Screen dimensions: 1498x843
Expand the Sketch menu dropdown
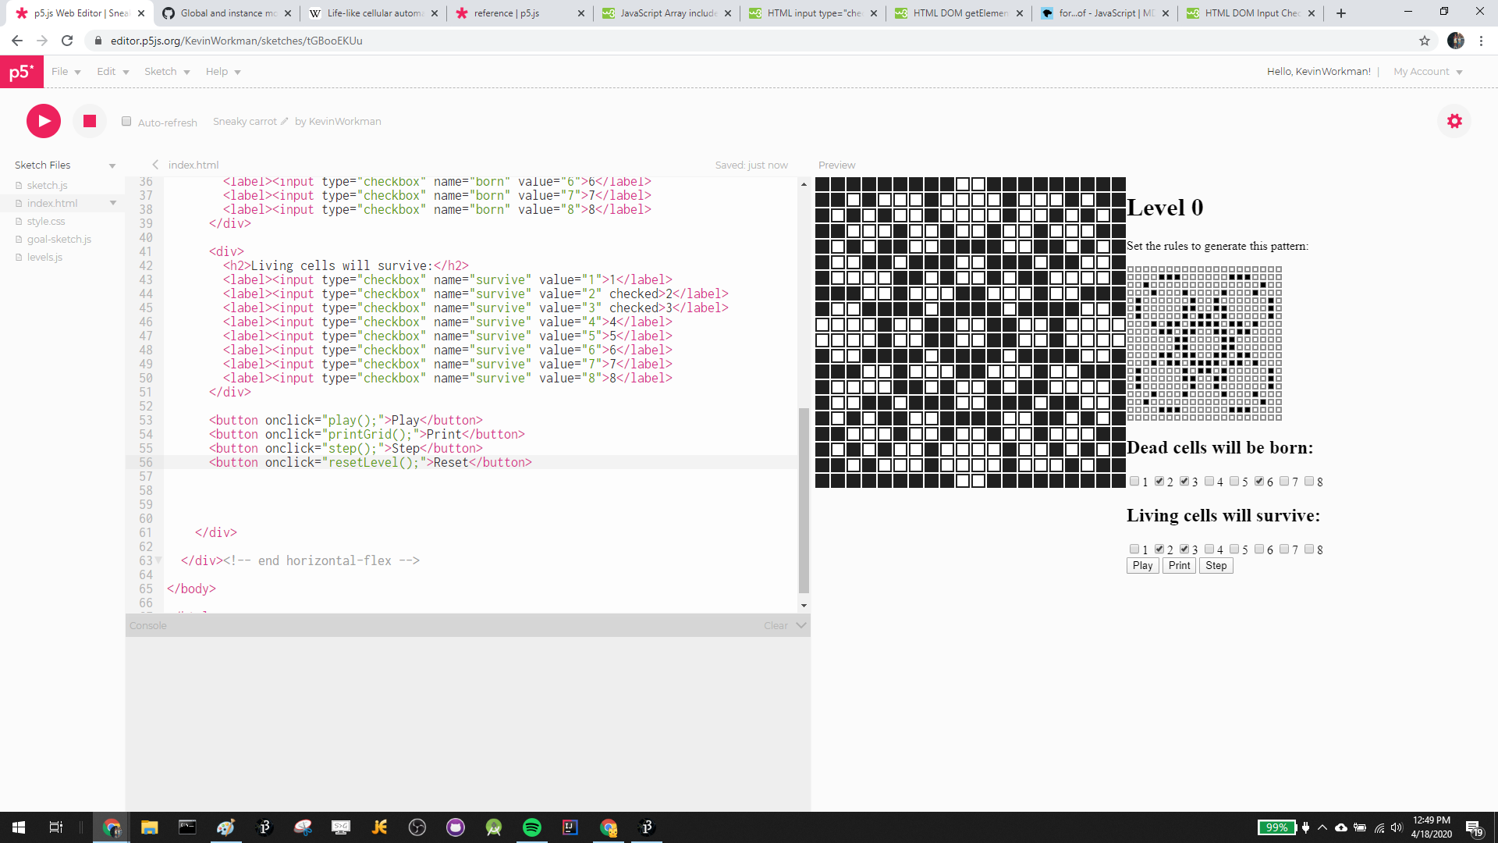pos(167,72)
